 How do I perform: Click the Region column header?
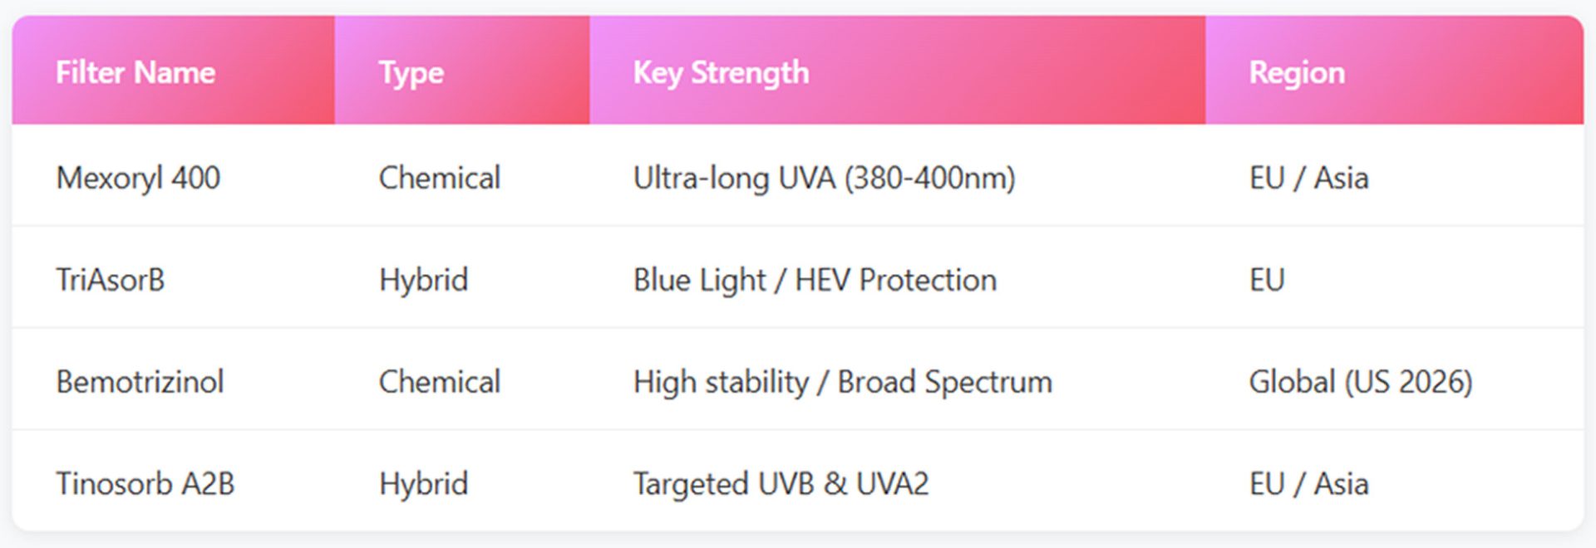pos(1297,73)
